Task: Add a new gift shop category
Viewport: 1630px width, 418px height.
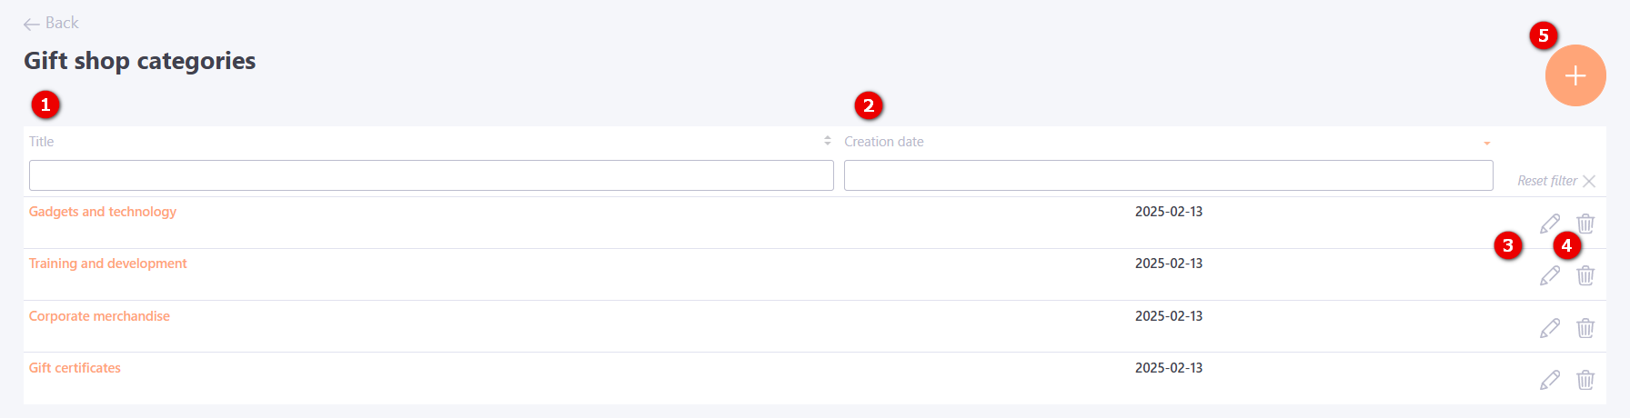Action: click(x=1575, y=75)
